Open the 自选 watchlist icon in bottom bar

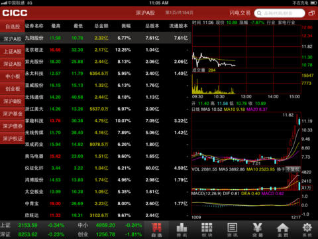click(x=156, y=230)
